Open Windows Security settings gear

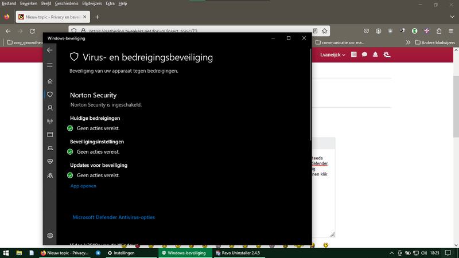click(50, 236)
